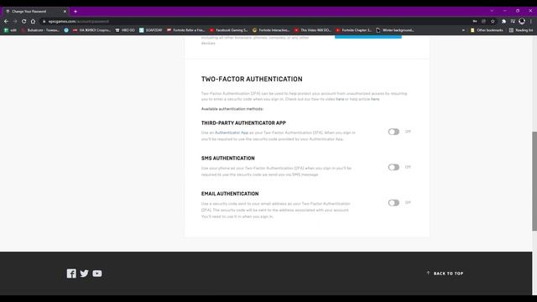Open a new browser tab
The height and width of the screenshot is (302, 537).
76,11
